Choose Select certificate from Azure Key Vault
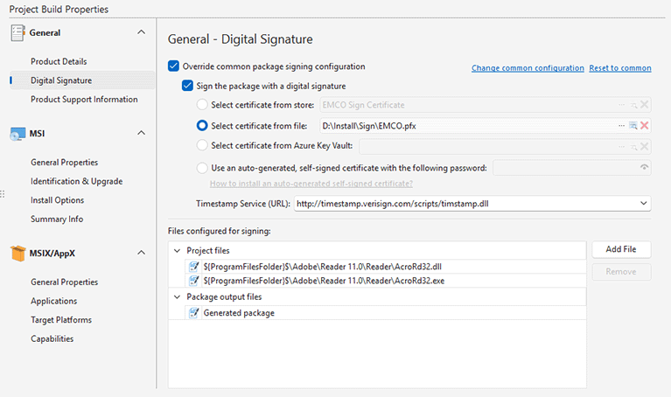671x397 pixels. click(x=202, y=145)
